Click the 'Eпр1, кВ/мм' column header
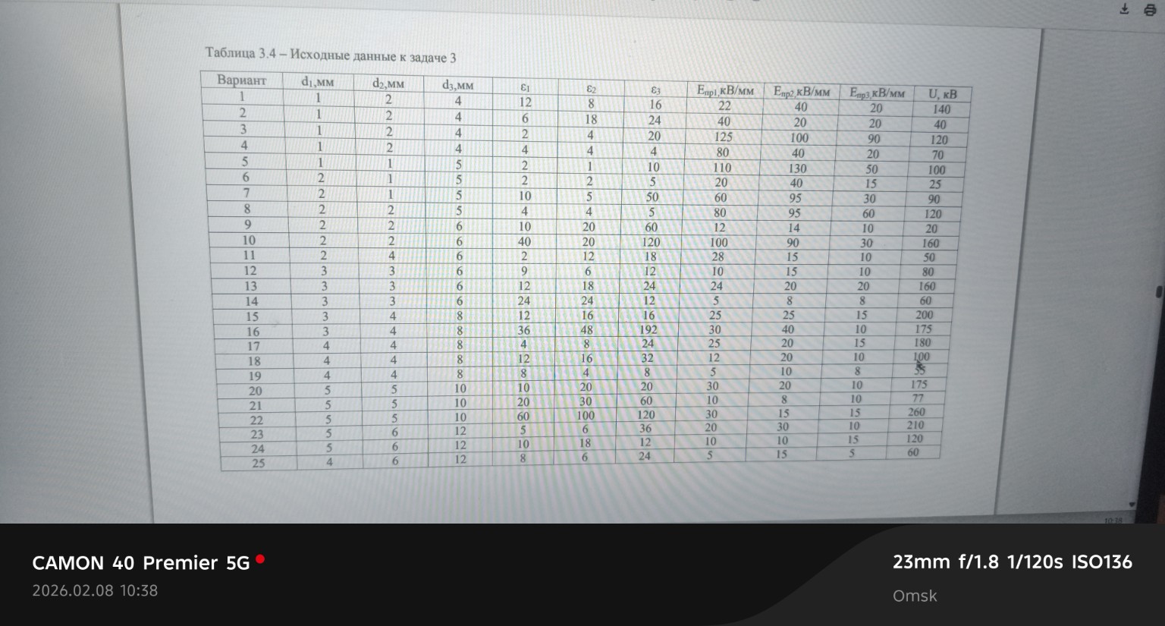 [725, 90]
